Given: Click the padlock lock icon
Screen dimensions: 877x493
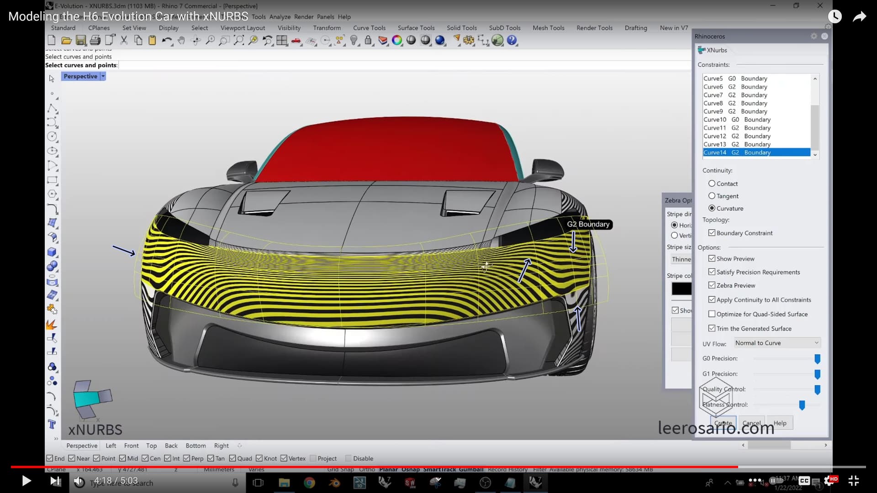Looking at the screenshot, I should pos(368,41).
